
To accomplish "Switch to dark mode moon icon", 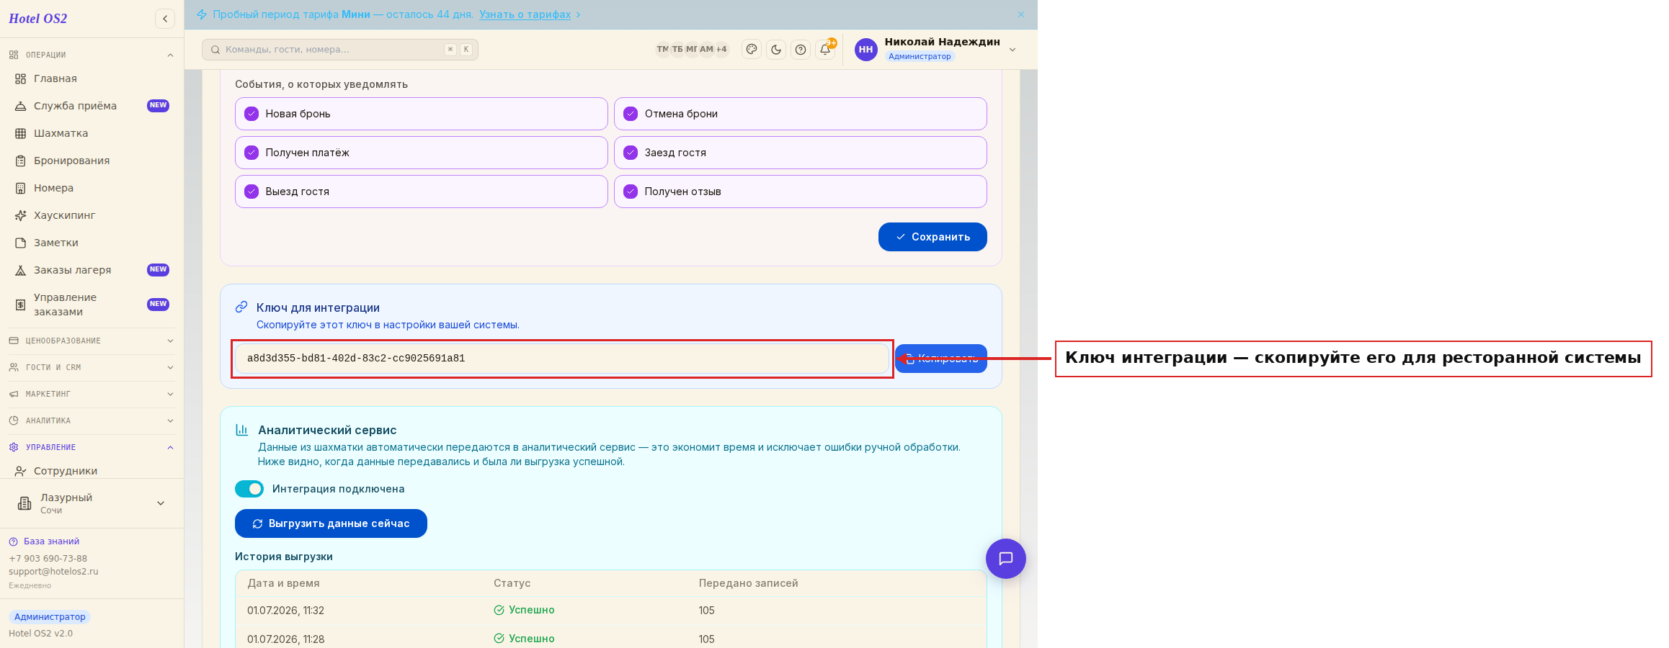I will pos(776,50).
